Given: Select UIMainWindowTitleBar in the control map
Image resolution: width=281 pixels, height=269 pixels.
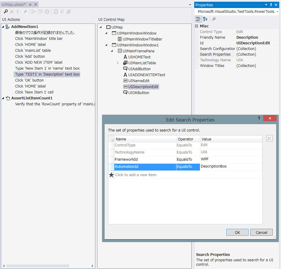Looking at the screenshot, I should [x=142, y=39].
